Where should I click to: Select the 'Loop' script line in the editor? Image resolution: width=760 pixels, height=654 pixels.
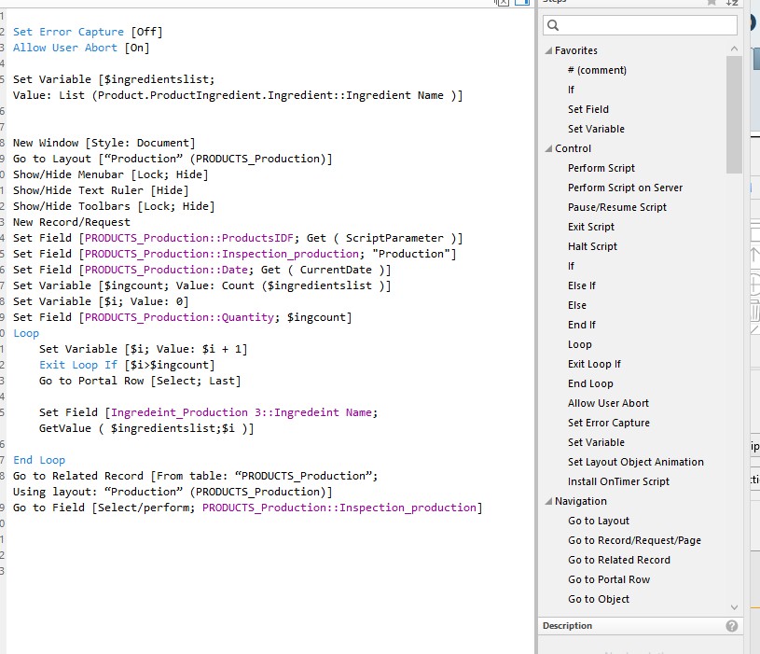[26, 334]
